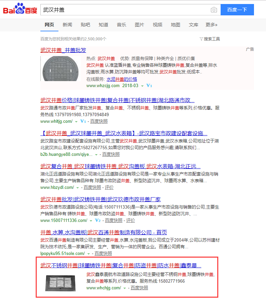Expand dropdown arrow next to www.whzcjg.com
Screen dimensions: 266x301
[x=142, y=86]
